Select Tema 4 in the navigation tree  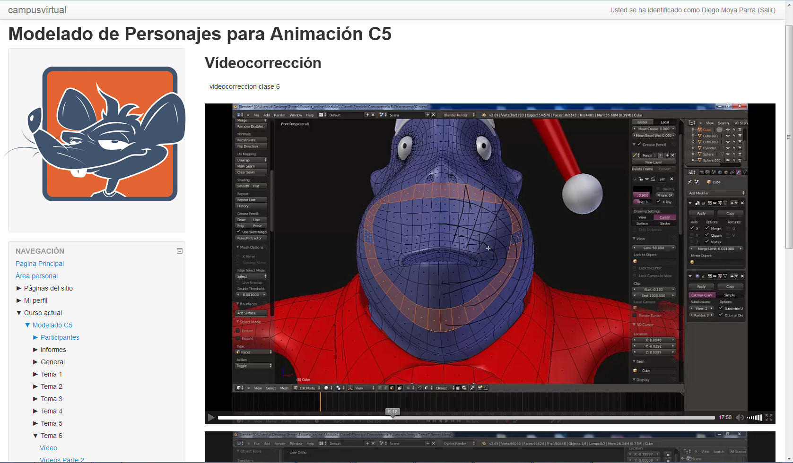tap(52, 411)
